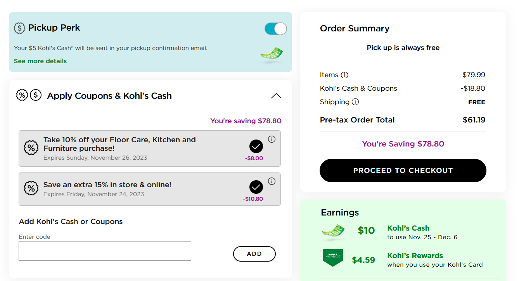The height and width of the screenshot is (281, 519).
Task: Click the Kohl's Rewards badge icon in Earnings
Action: [x=333, y=258]
